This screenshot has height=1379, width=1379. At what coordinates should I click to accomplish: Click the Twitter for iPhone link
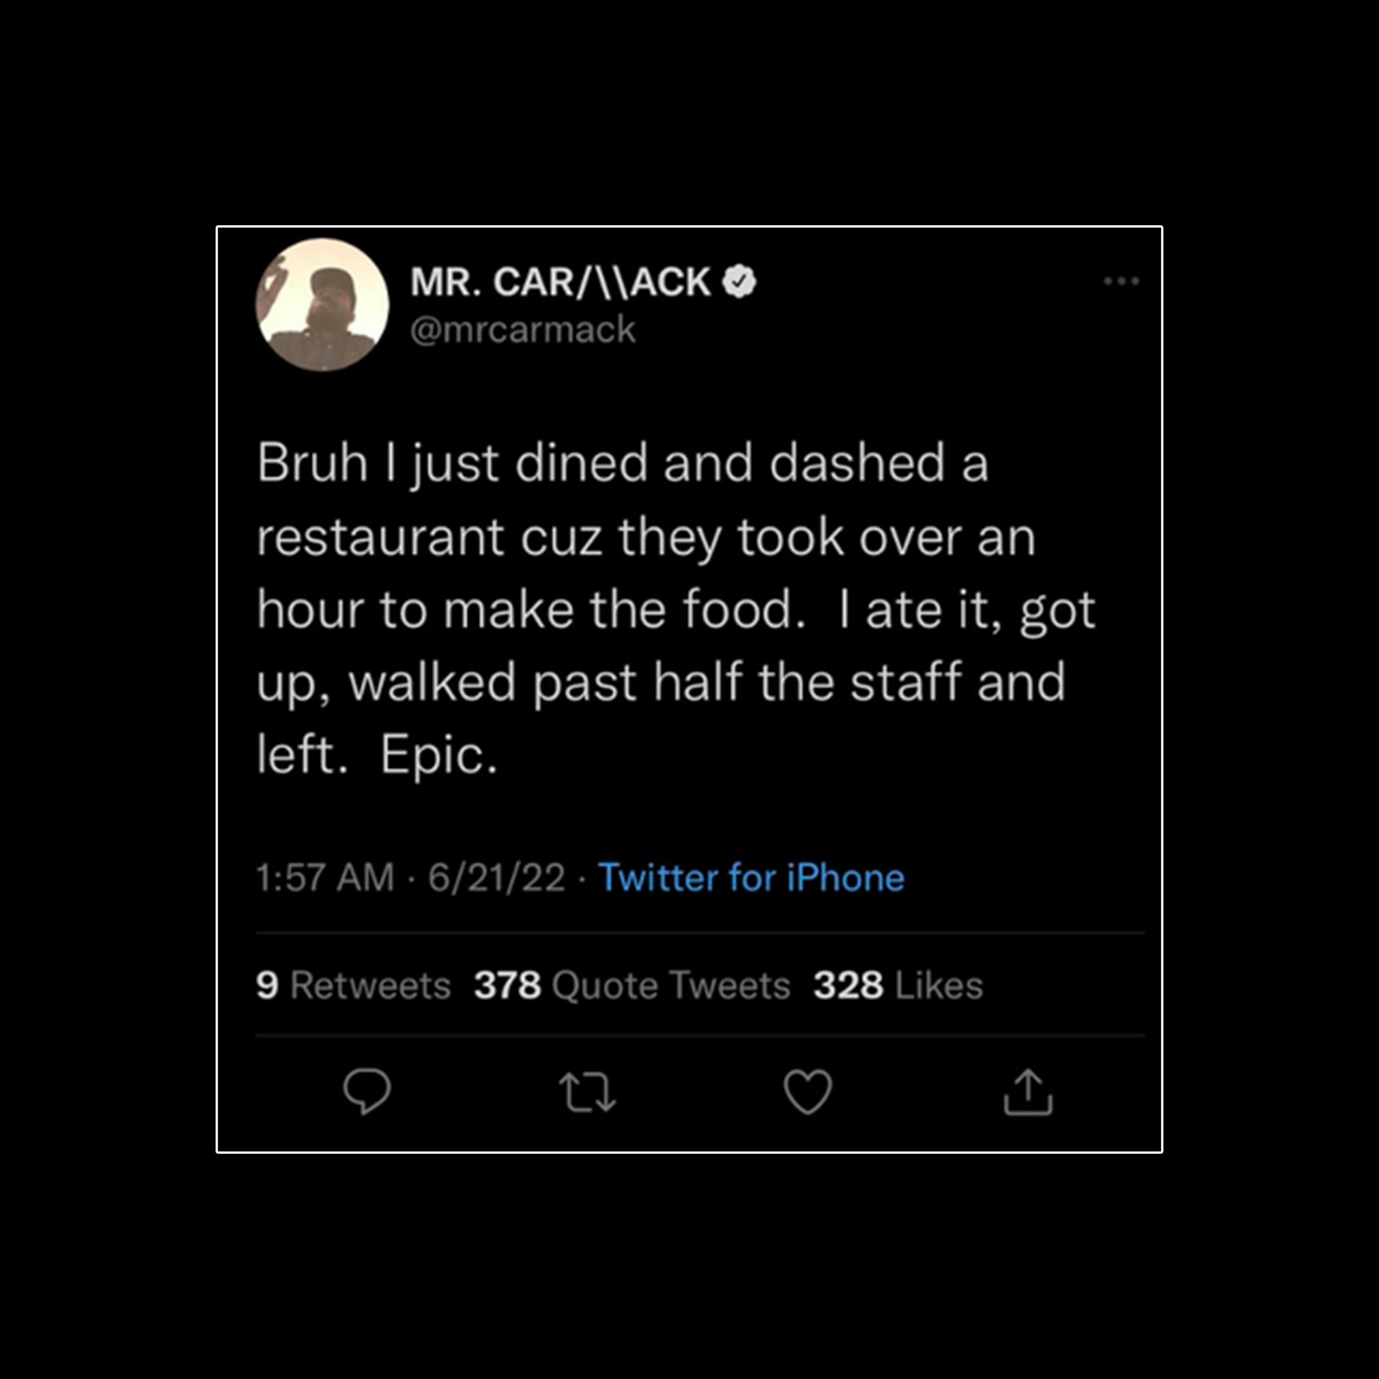[x=751, y=877]
